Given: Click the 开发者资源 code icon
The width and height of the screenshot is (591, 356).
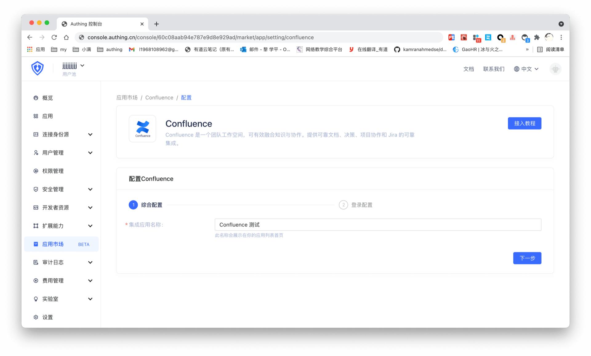Looking at the screenshot, I should tap(36, 208).
